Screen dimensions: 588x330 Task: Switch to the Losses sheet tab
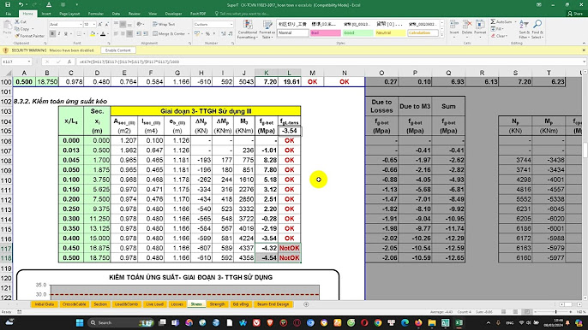(177, 304)
